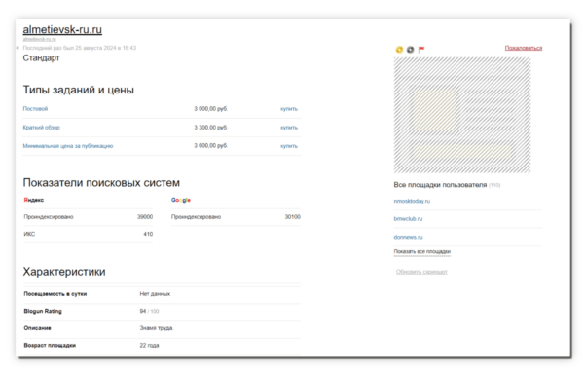This screenshot has height=371, width=584.
Task: Open the almetievsk-ru.ru title link
Action: (x=62, y=29)
